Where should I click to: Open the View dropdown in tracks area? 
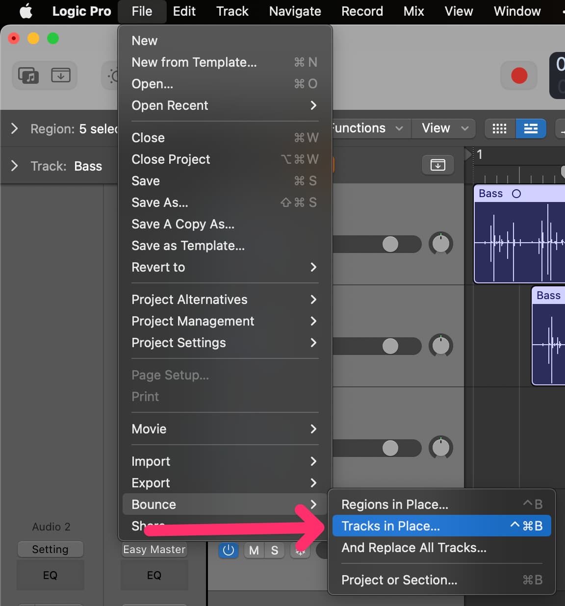pos(445,128)
